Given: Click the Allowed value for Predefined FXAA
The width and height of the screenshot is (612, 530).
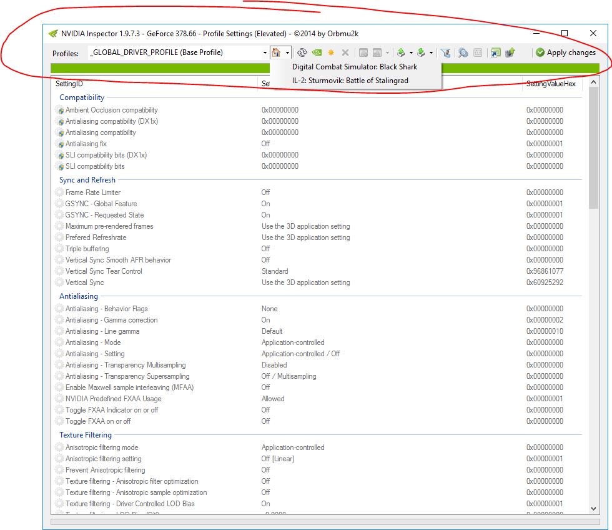Looking at the screenshot, I should (273, 399).
